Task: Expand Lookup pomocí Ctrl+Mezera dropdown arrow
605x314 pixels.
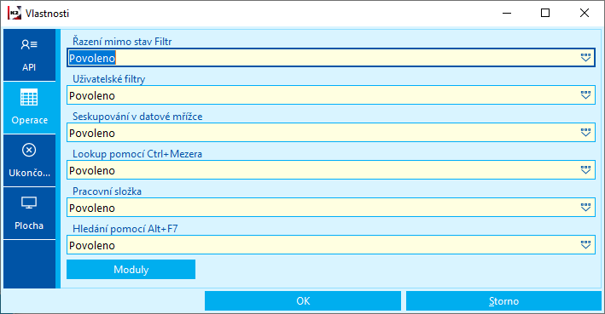Action: (585, 169)
